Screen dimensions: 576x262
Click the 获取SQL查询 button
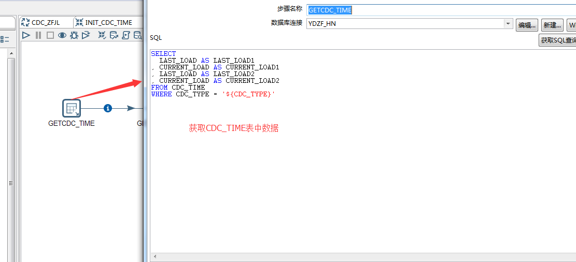pos(557,40)
